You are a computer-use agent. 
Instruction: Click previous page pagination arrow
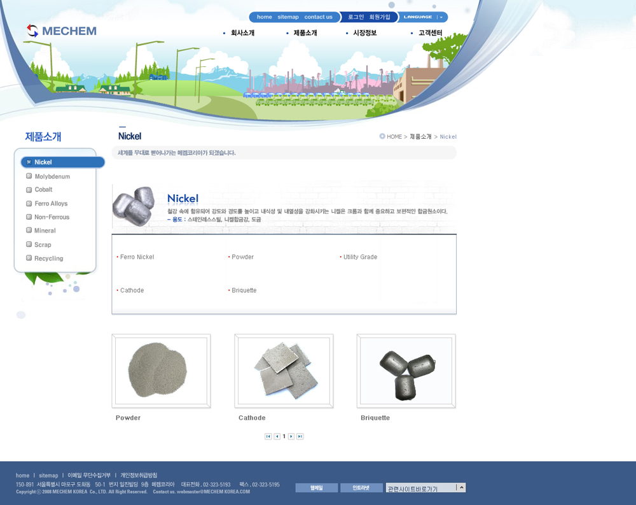click(277, 436)
